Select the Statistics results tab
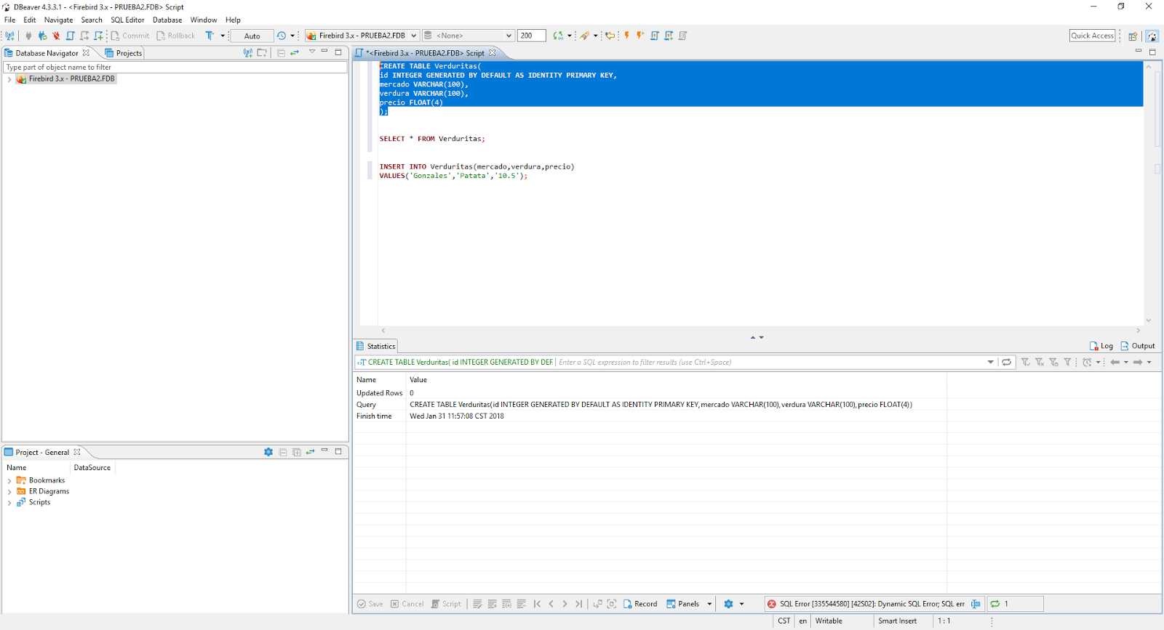This screenshot has width=1164, height=630. (x=375, y=346)
